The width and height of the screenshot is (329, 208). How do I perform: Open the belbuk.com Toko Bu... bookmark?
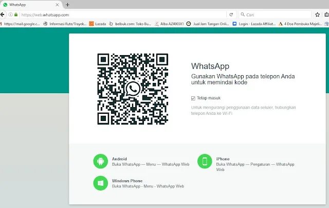pyautogui.click(x=130, y=24)
